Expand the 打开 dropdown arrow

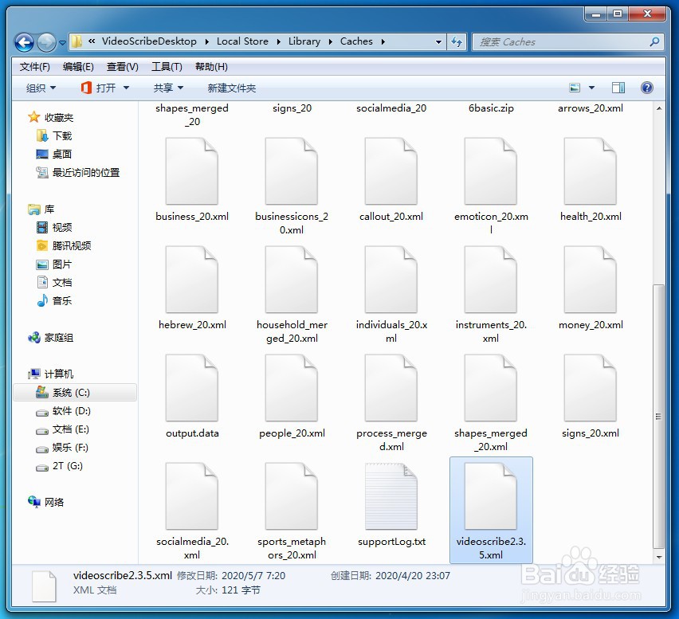(127, 88)
